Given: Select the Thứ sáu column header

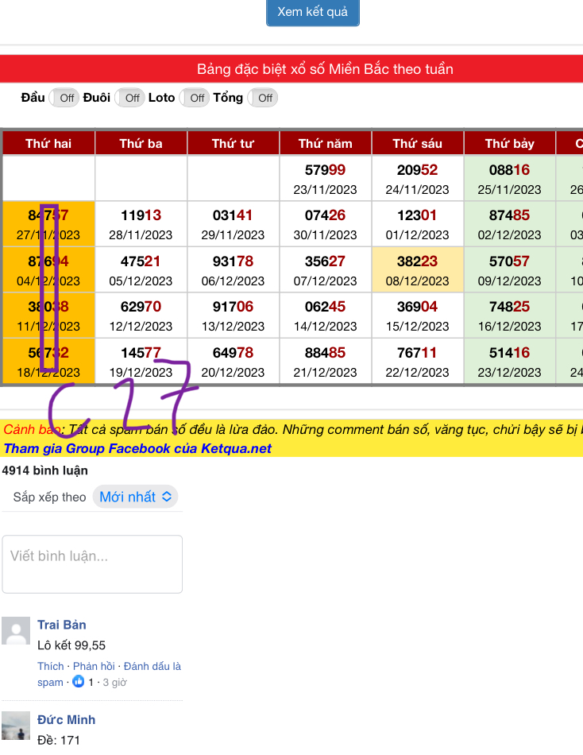Looking at the screenshot, I should [x=417, y=143].
